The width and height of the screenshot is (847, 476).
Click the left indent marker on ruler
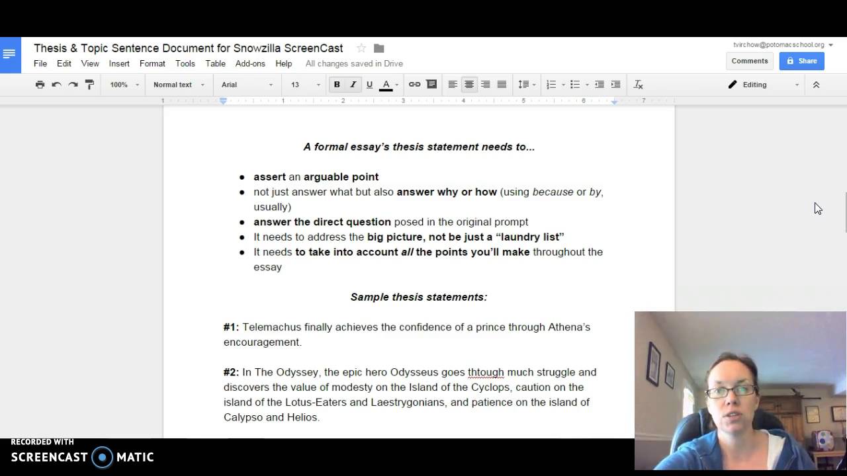point(224,100)
